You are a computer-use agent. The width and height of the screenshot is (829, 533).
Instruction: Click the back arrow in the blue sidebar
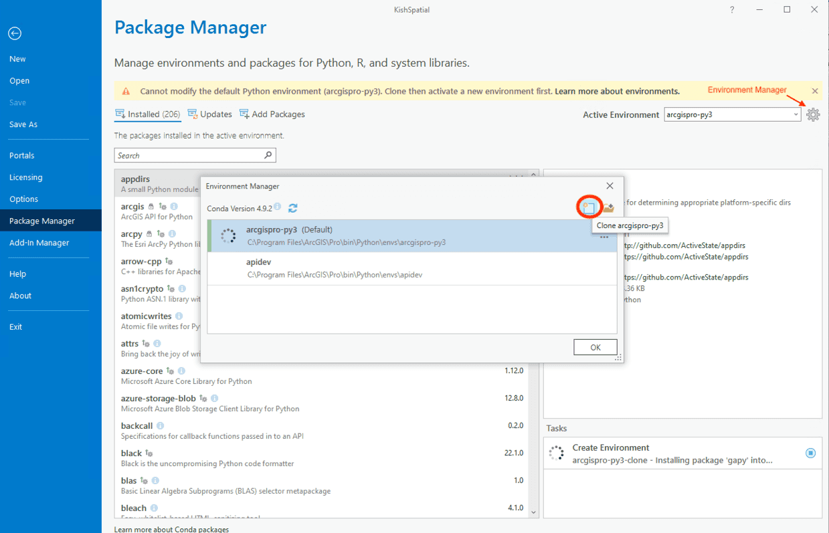15,33
